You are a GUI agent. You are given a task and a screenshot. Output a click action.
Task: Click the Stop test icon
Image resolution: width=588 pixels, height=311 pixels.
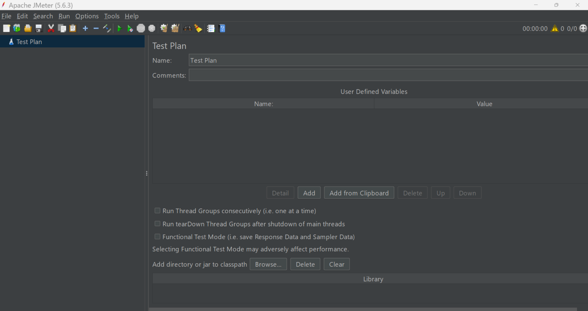(140, 28)
